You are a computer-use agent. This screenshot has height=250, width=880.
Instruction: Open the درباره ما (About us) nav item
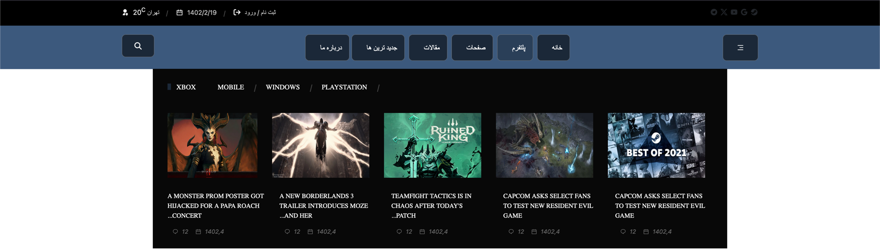click(327, 48)
